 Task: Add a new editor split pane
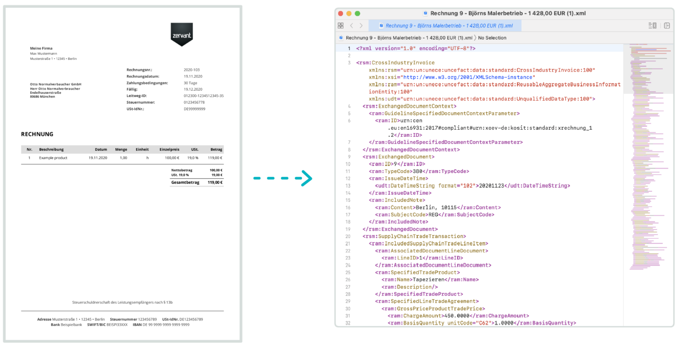coord(667,25)
